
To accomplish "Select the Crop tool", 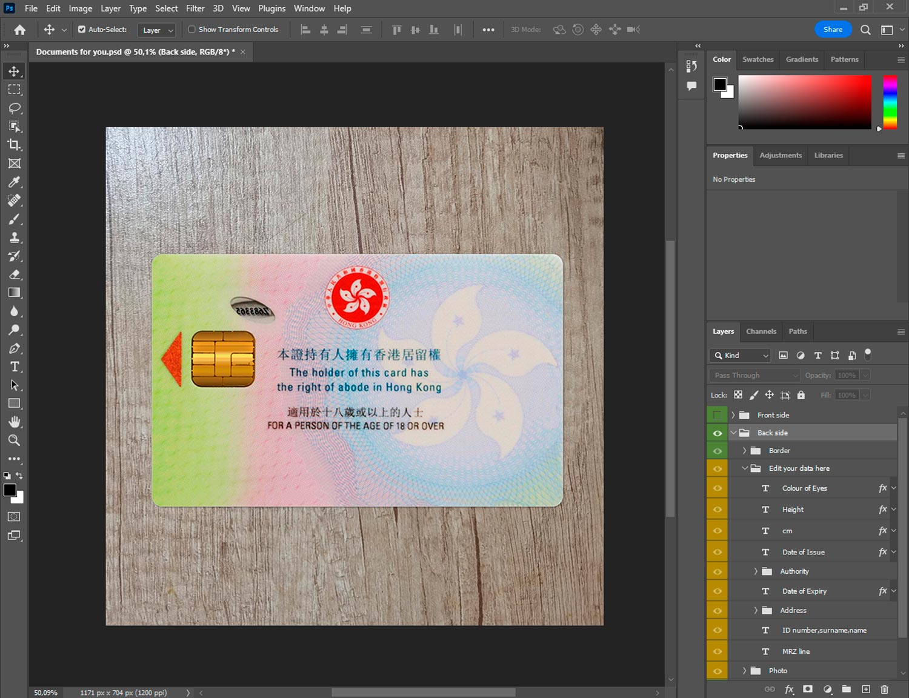I will pyautogui.click(x=14, y=145).
